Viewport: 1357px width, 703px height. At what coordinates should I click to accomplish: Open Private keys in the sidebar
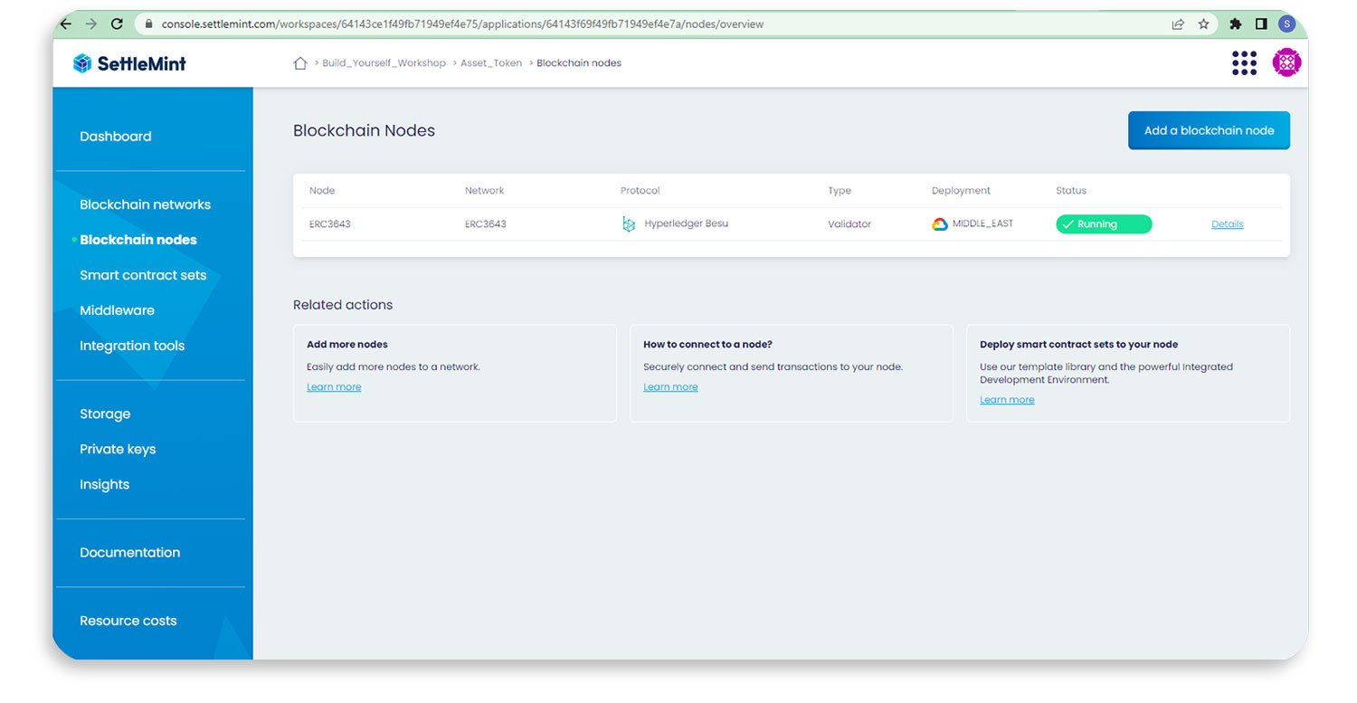(118, 450)
